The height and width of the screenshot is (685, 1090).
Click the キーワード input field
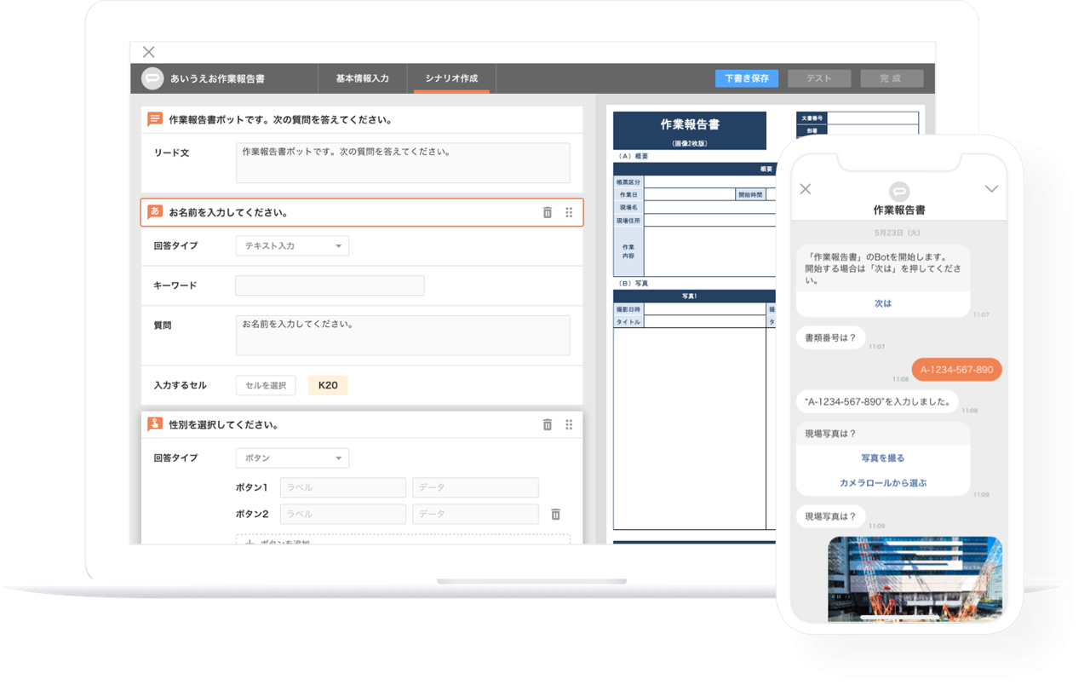(330, 285)
